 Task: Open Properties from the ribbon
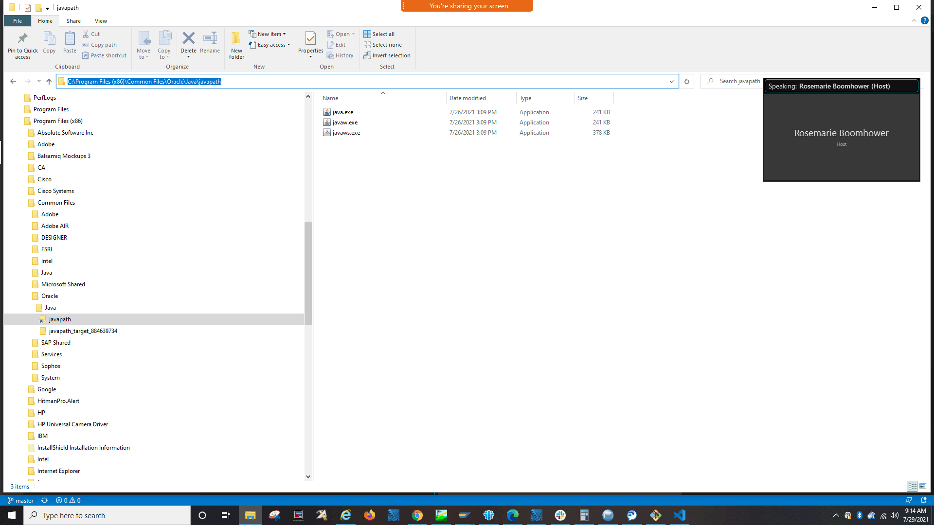(x=310, y=44)
